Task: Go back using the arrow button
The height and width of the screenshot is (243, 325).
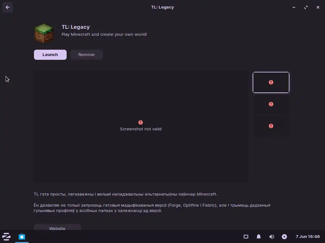Action: coord(8,7)
